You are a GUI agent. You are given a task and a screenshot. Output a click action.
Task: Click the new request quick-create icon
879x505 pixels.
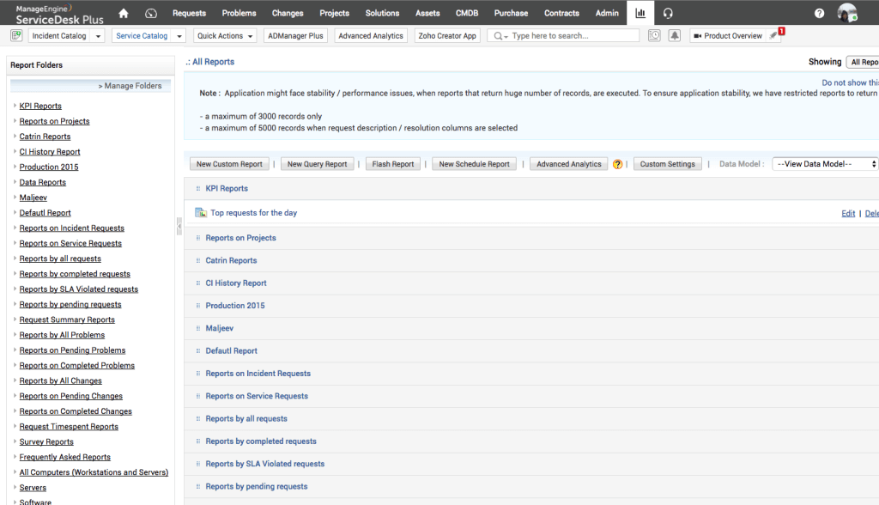tap(16, 35)
